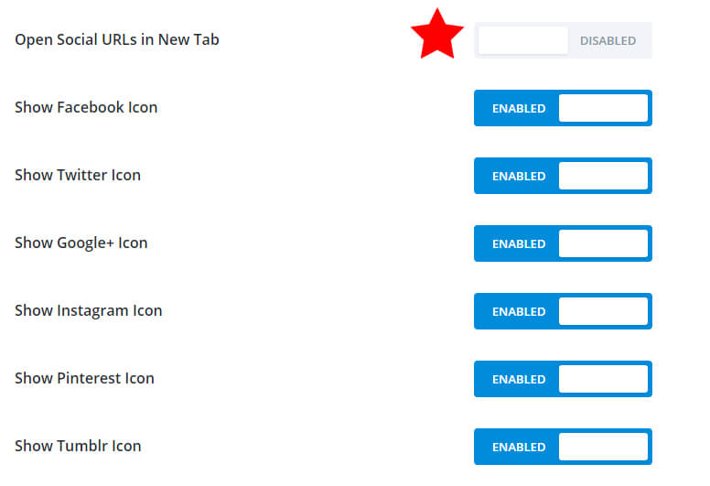The width and height of the screenshot is (710, 486).
Task: Click the red star icon
Action: point(437,34)
